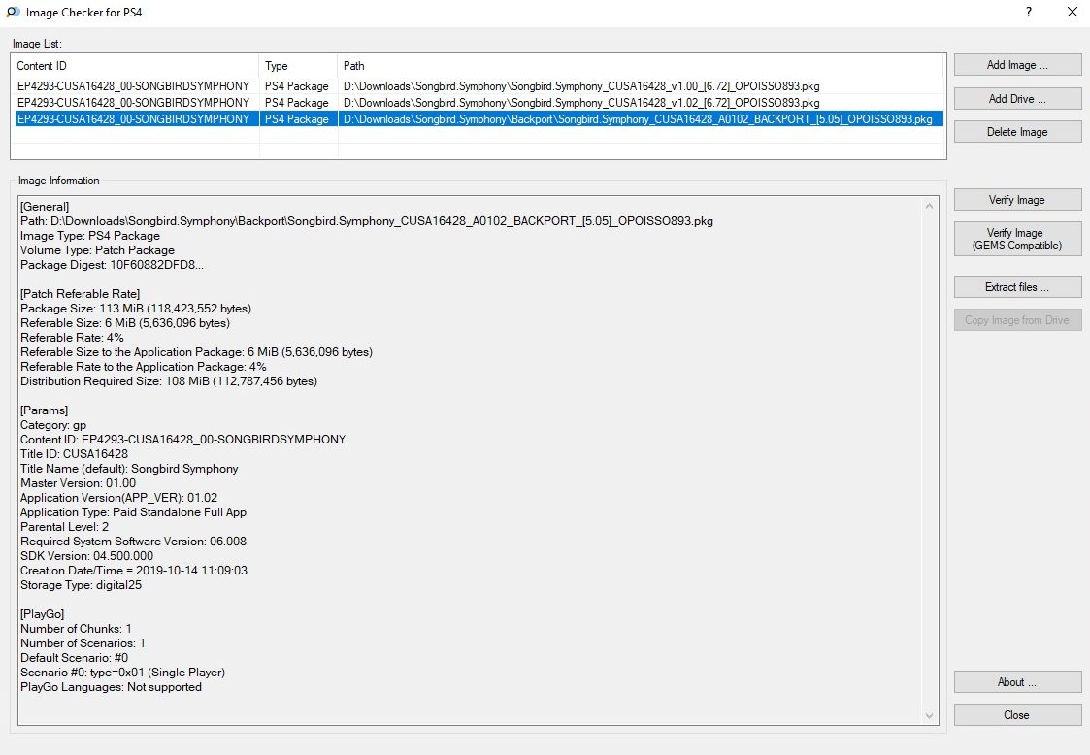Click PlayGo Languages: Not supported line
The height and width of the screenshot is (755, 1090).
pyautogui.click(x=111, y=688)
